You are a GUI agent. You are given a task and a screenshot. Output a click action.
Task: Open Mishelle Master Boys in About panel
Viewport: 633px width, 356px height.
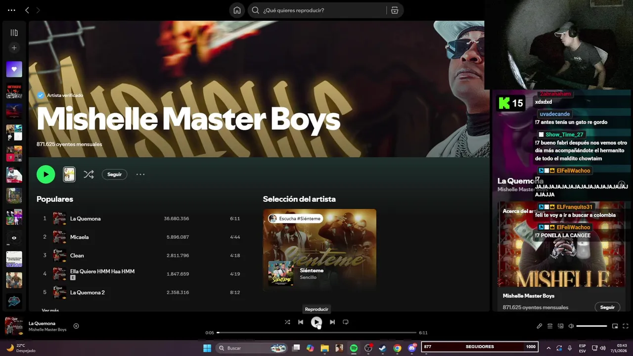[529, 296]
